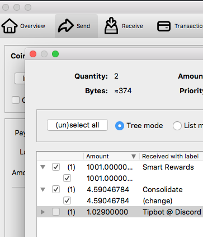Toggle the checkbox in the Send window behind
Image resolution: width=203 pixels, height=237 pixels.
coord(16,100)
